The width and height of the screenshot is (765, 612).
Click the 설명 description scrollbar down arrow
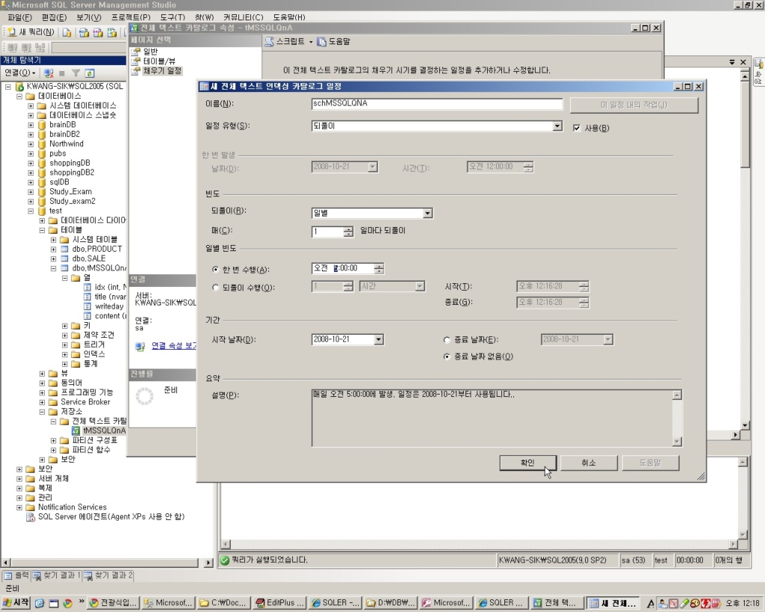point(677,441)
